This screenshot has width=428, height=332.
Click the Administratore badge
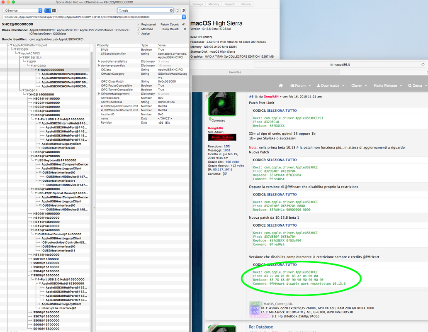(222, 137)
